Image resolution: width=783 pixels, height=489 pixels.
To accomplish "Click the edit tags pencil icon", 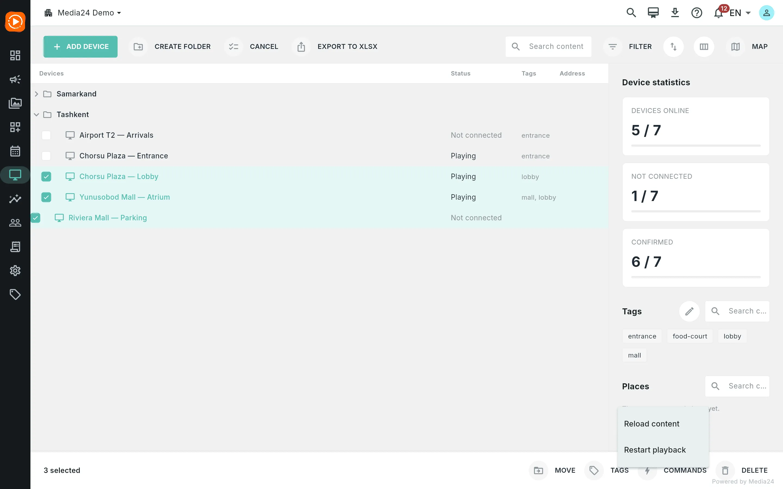I will point(689,311).
